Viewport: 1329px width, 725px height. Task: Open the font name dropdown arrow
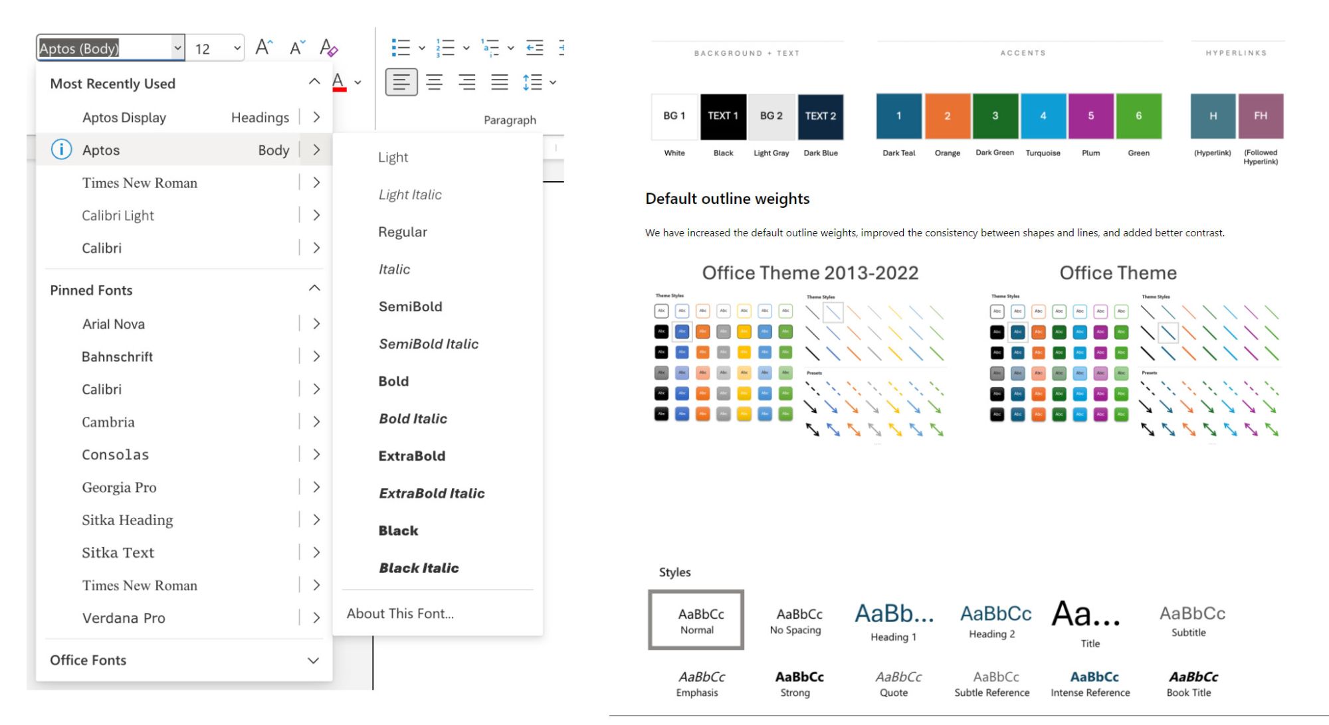pos(177,48)
